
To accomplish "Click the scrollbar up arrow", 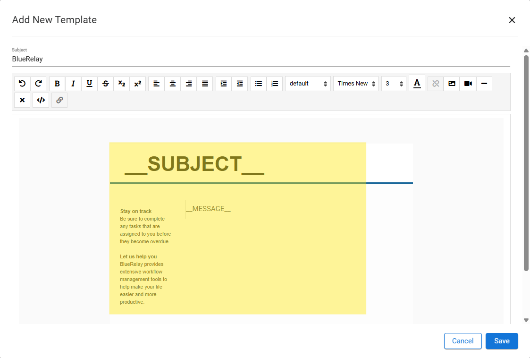I will (x=526, y=51).
